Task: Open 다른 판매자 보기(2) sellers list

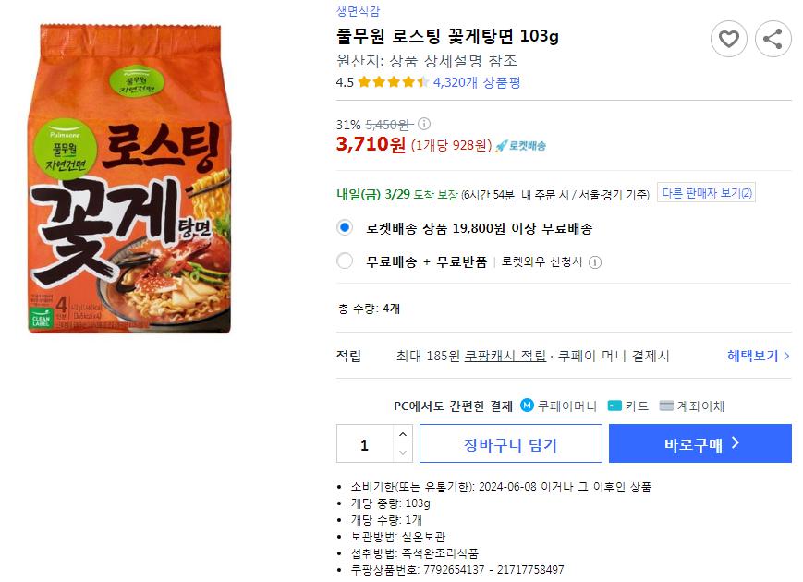Action: (x=707, y=193)
